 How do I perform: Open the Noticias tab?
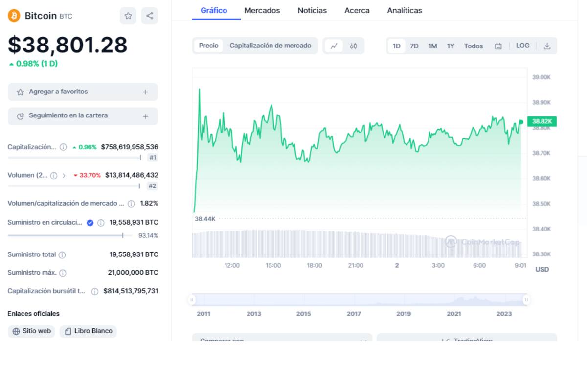[x=312, y=10]
